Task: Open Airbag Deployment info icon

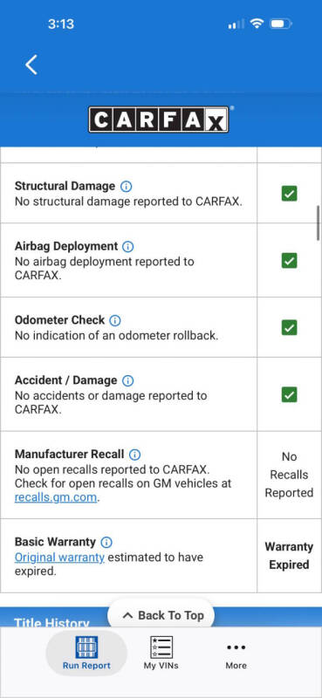Action: point(127,247)
